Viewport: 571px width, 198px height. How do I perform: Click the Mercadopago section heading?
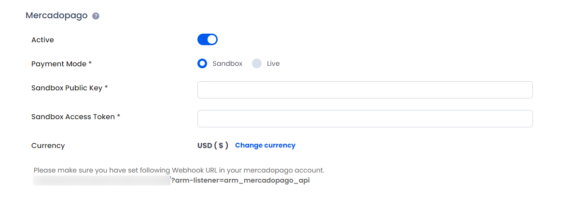56,15
